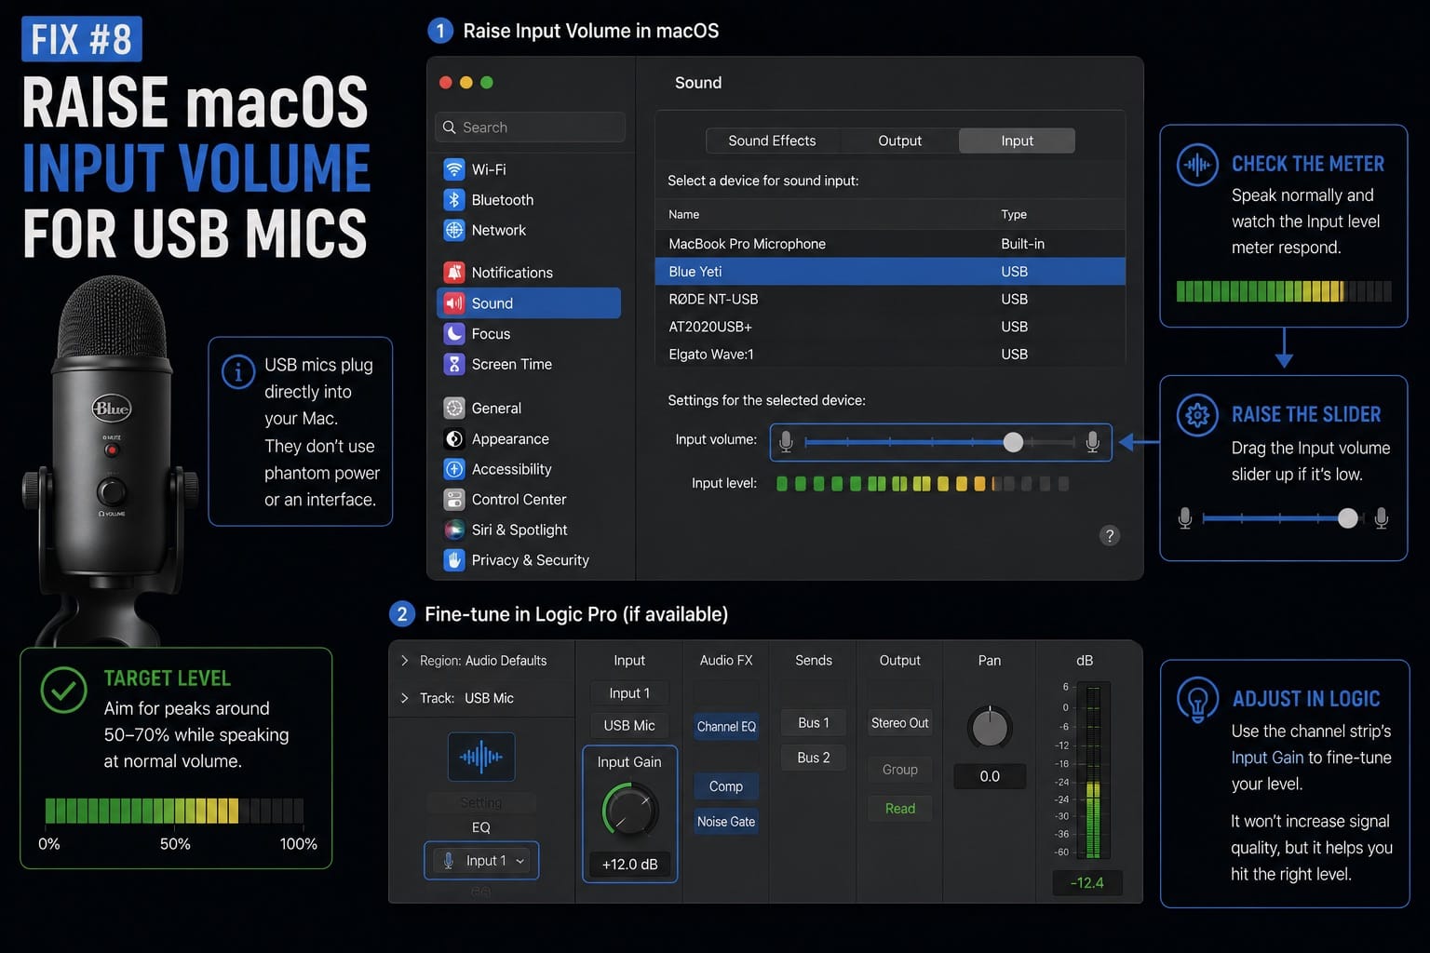Image resolution: width=1430 pixels, height=953 pixels.
Task: Select the Bluetooth icon in sidebar
Action: tap(453, 199)
